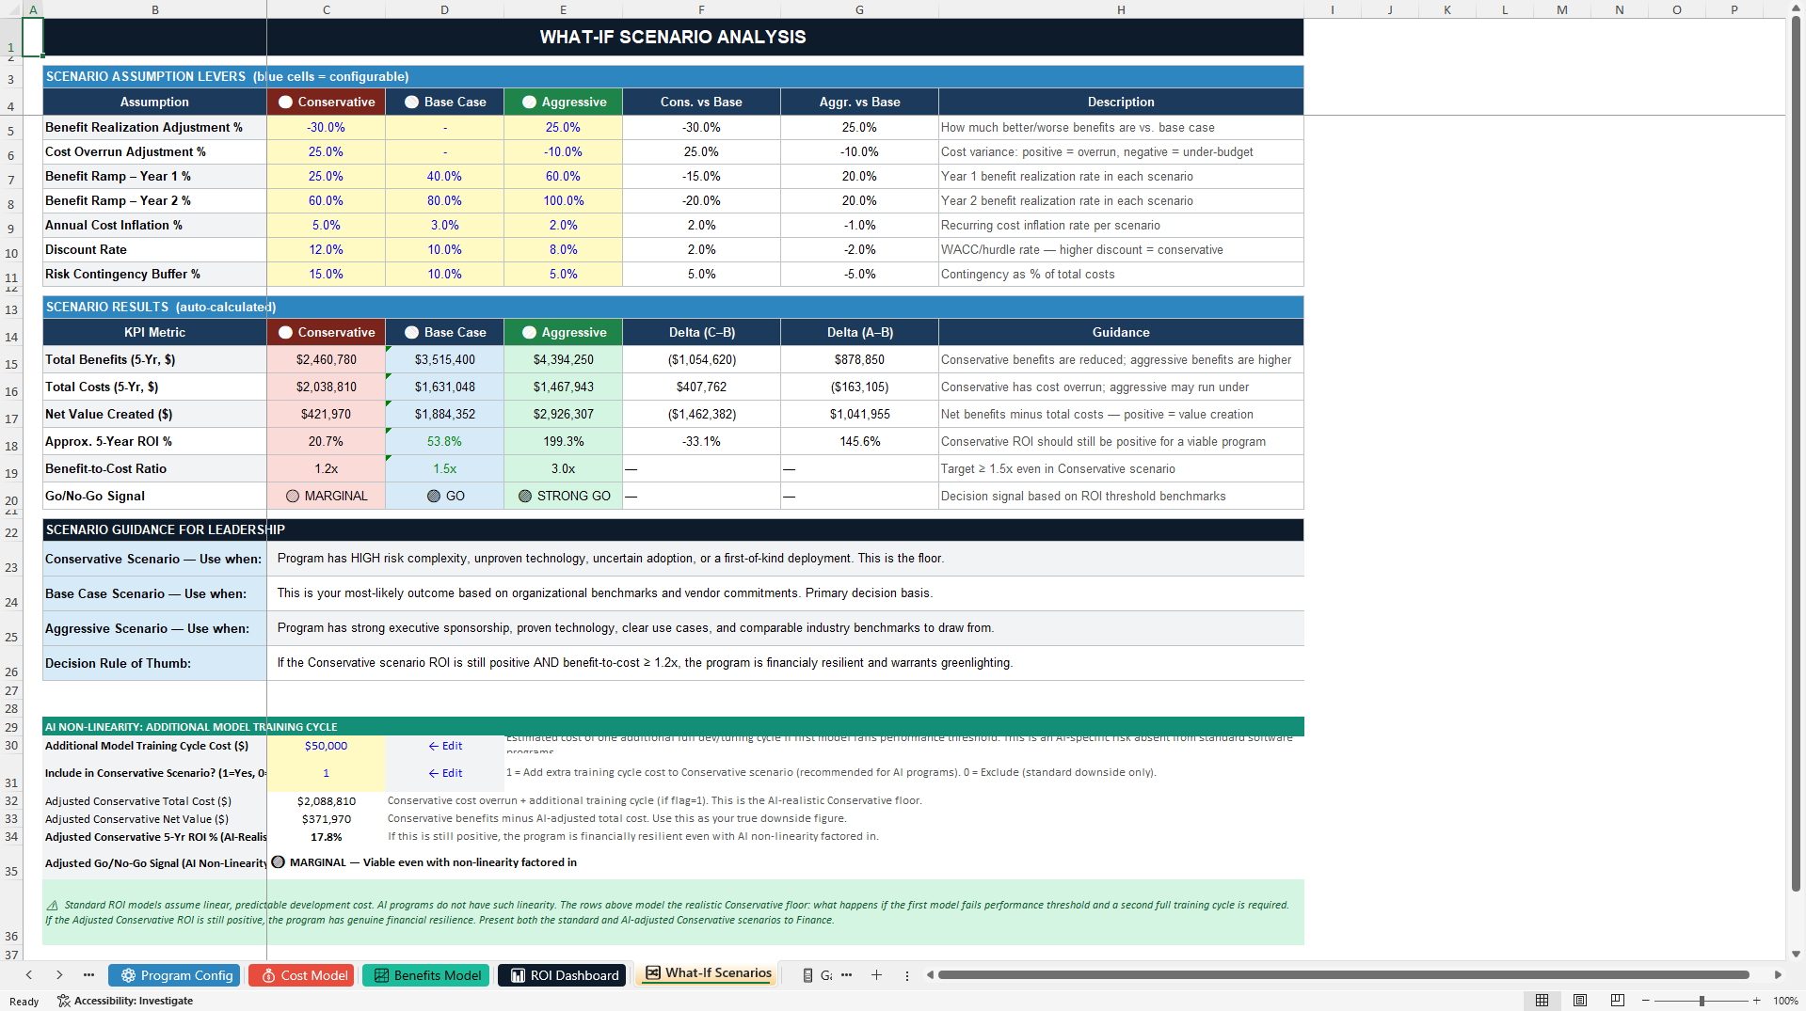Screen dimensions: 1806x1011
Task: Click vertical scrollbar up arrow
Action: 1796,8
